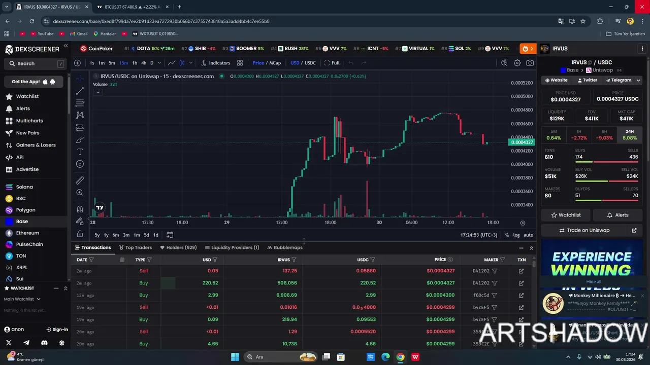The width and height of the screenshot is (650, 365).
Task: Open Holders (929) tab
Action: (178, 247)
